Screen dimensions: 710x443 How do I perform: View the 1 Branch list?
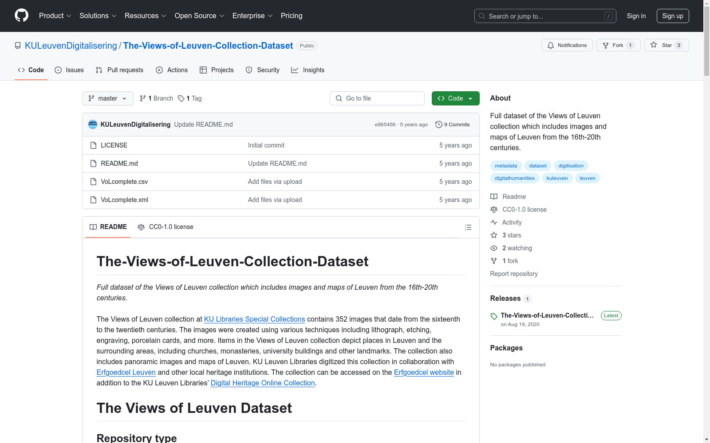[156, 98]
